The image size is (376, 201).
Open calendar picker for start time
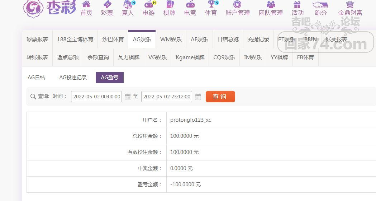point(128,97)
